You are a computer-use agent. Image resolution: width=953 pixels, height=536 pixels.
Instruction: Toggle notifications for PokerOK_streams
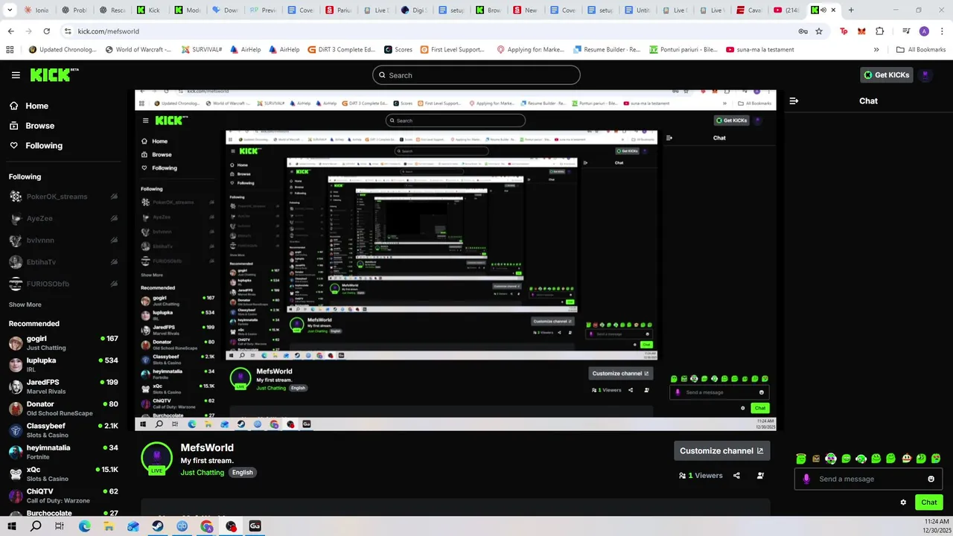pos(114,197)
